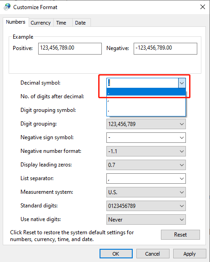
Task: Switch to the Currency tab
Action: point(40,23)
